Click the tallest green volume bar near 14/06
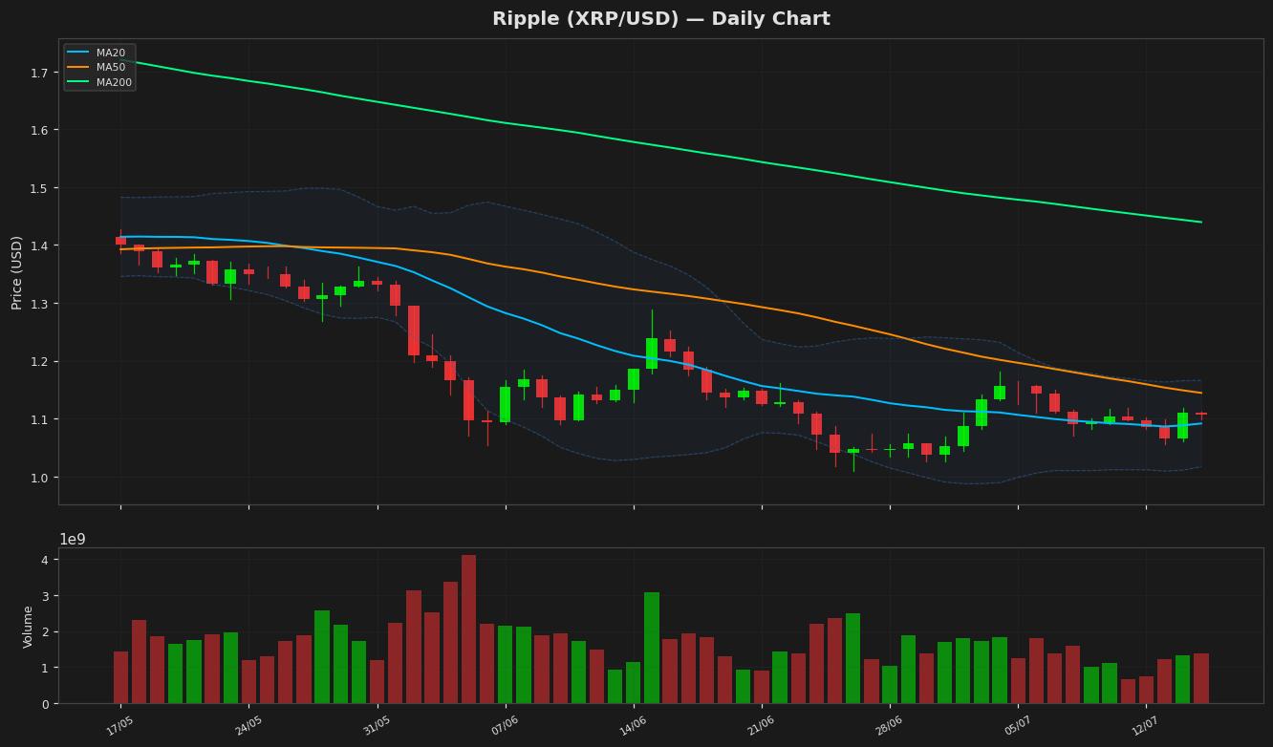The height and width of the screenshot is (747, 1273). pos(652,648)
